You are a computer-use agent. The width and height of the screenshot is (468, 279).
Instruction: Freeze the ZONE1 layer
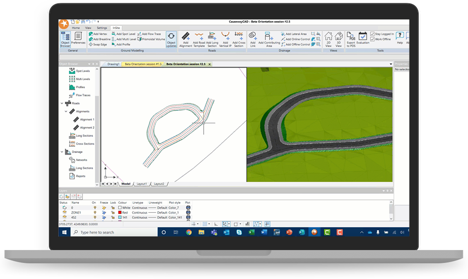pyautogui.click(x=104, y=212)
